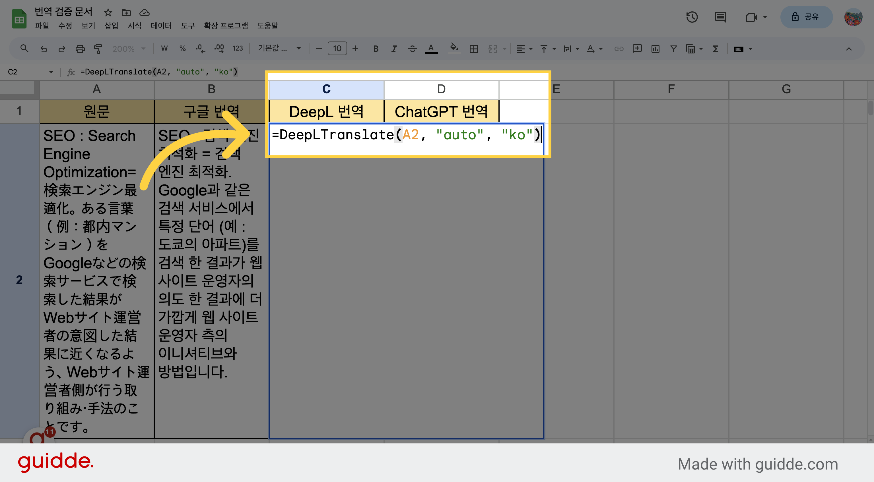Open the text wrapping dropdown

tap(571, 49)
